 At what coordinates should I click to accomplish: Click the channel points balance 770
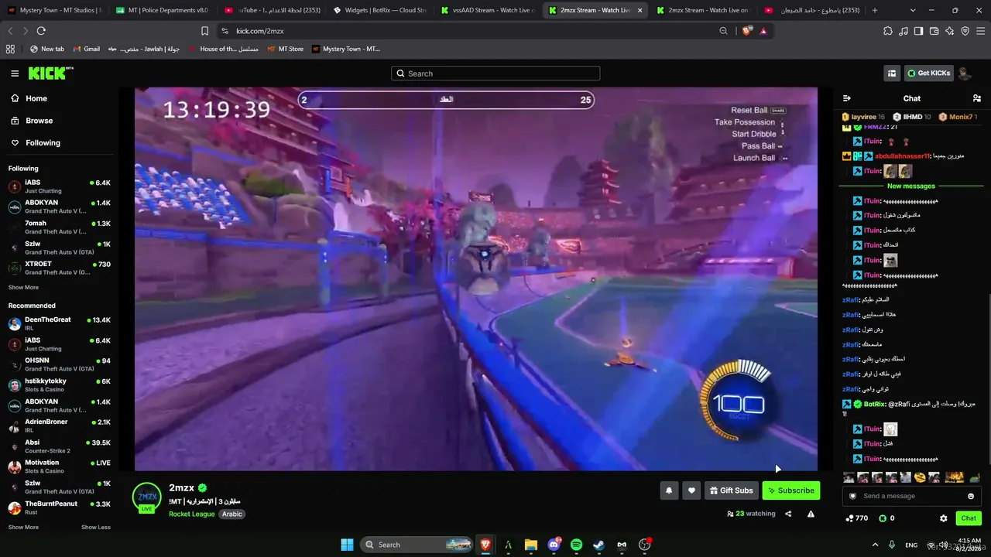(x=857, y=518)
